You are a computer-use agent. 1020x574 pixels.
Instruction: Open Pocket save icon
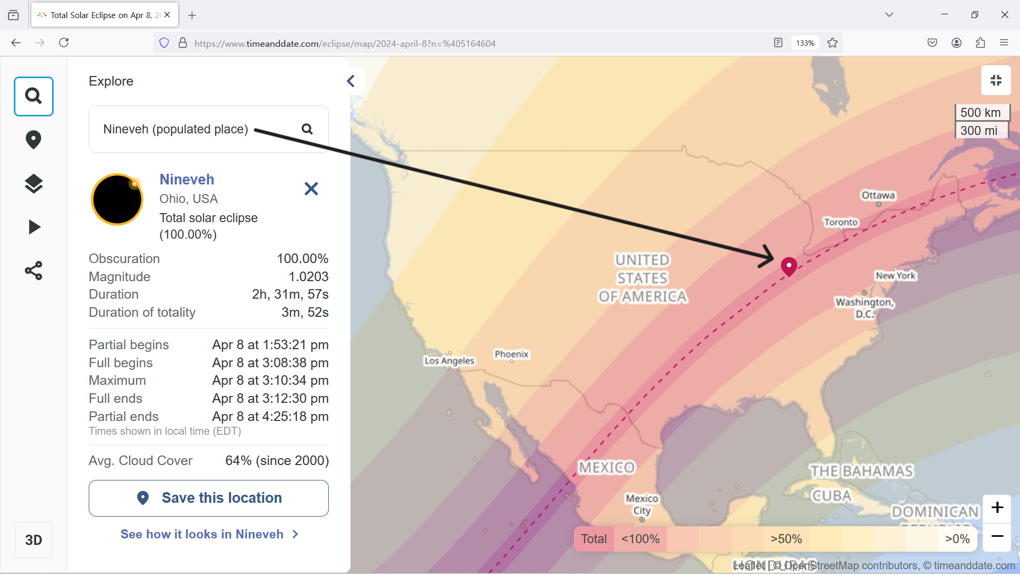point(932,43)
